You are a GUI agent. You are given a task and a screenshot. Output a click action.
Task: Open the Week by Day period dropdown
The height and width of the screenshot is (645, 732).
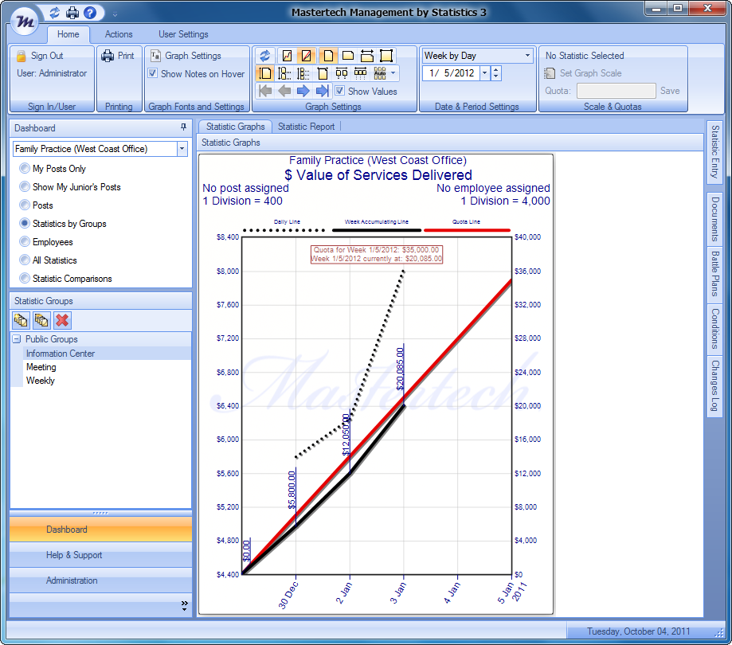527,56
